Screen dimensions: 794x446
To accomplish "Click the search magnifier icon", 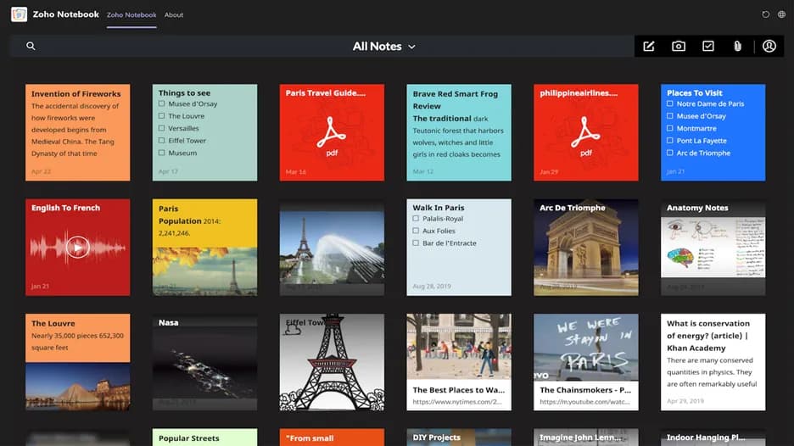I will [31, 46].
